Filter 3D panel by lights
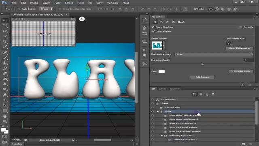This screenshot has height=146, width=259. point(213,94)
